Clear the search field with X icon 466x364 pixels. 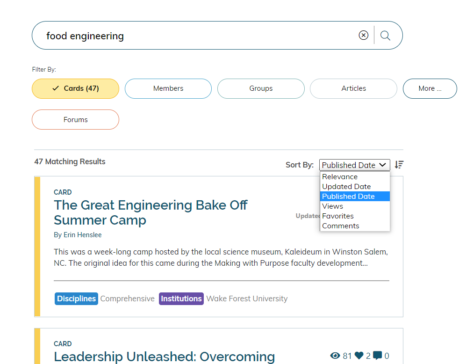coord(363,35)
